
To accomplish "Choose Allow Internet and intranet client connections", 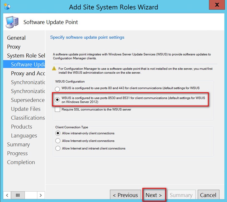I will click(58, 148).
